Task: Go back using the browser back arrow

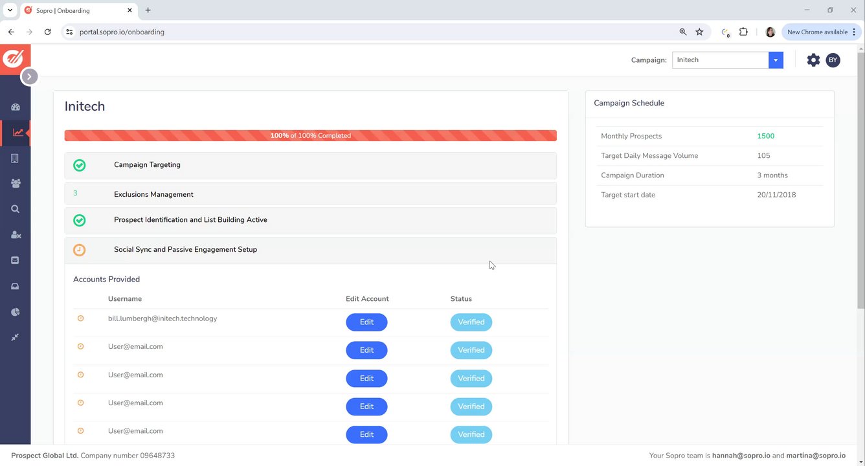Action: (x=11, y=32)
